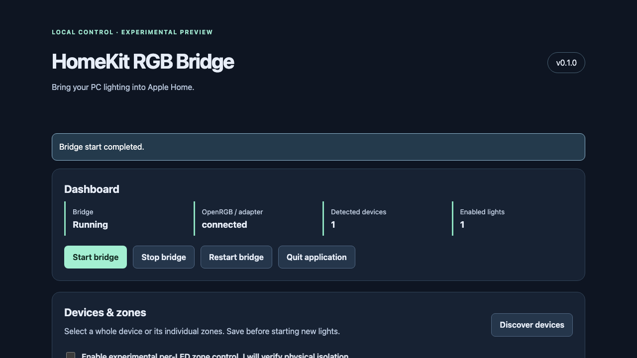Click 'Select a whole device or its individual zones' description
The height and width of the screenshot is (358, 637).
[202, 331]
